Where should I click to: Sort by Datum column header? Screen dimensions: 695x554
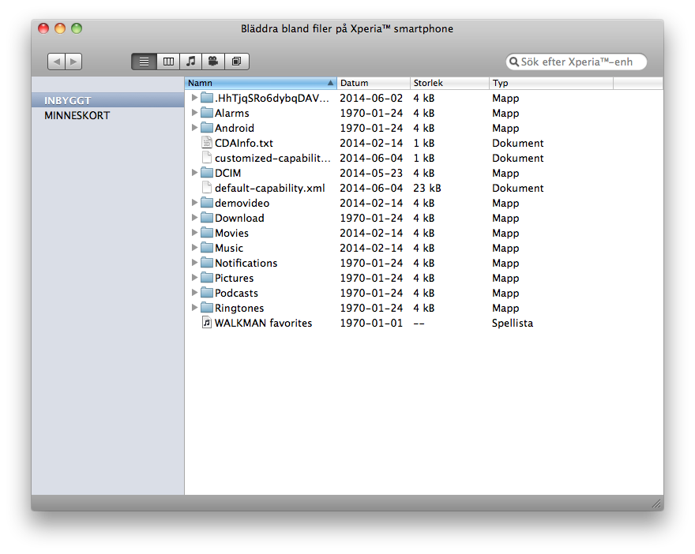tap(373, 83)
